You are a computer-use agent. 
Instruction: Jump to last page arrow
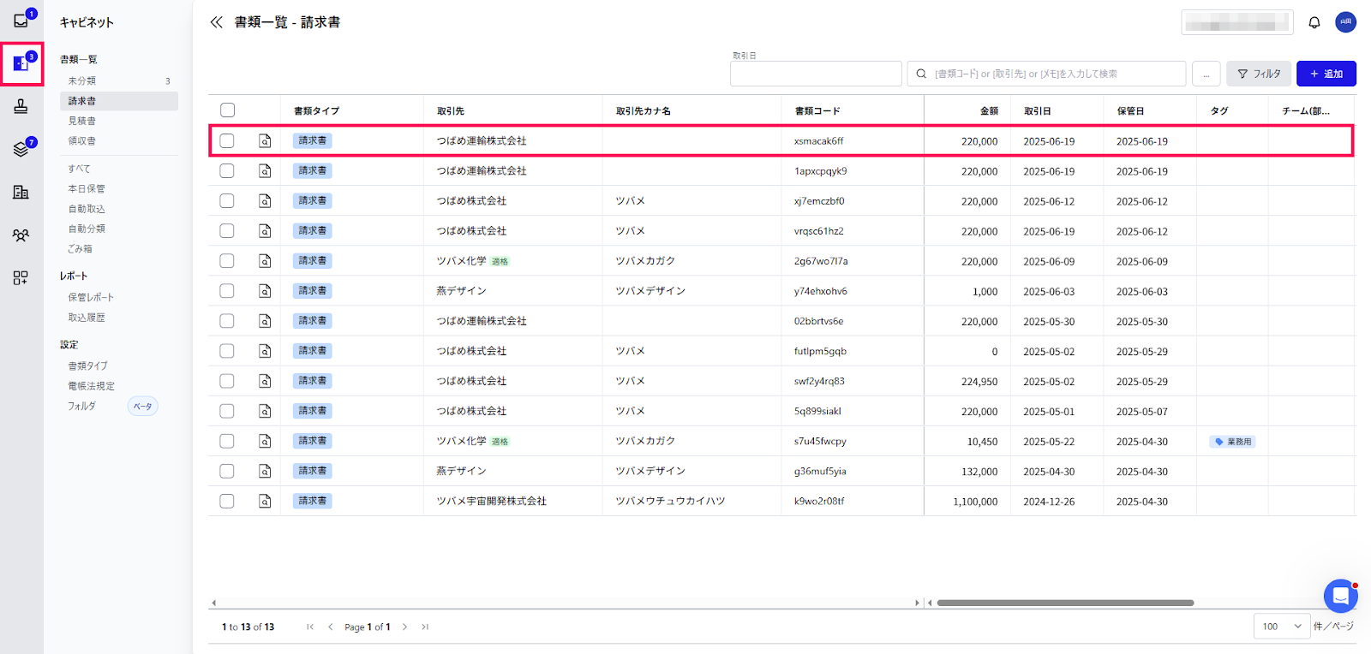(x=424, y=627)
